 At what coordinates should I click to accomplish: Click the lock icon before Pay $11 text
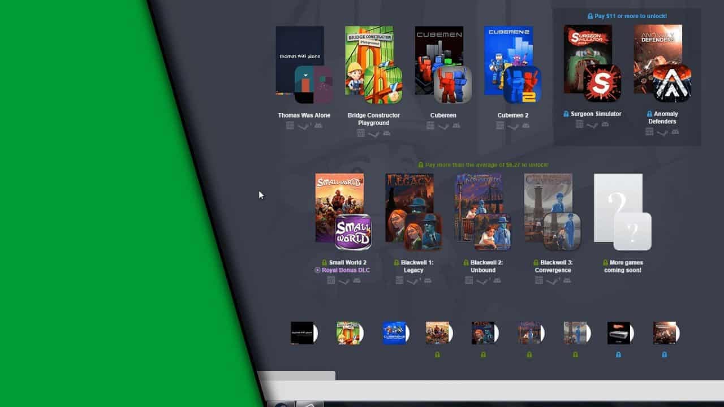[x=591, y=16]
